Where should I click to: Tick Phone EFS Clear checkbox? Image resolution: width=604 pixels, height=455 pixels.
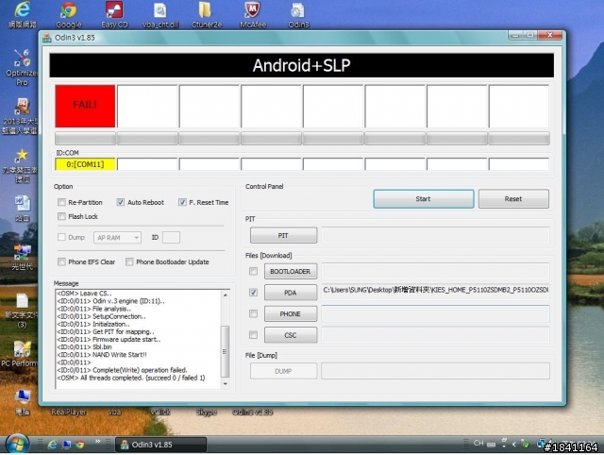pyautogui.click(x=61, y=262)
